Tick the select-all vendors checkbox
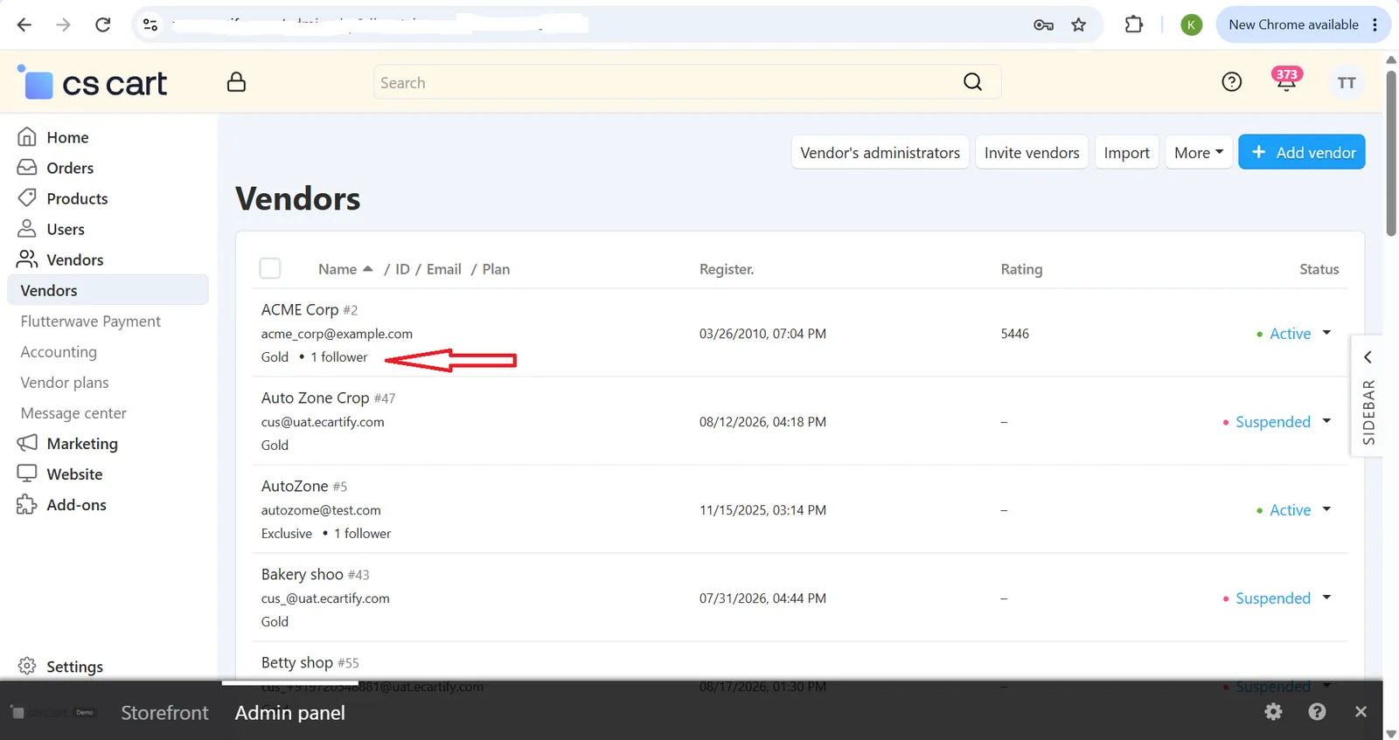This screenshot has width=1399, height=740. click(x=270, y=268)
